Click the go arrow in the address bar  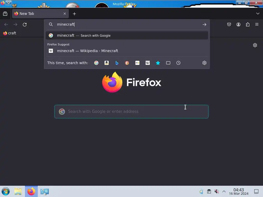coord(204,24)
